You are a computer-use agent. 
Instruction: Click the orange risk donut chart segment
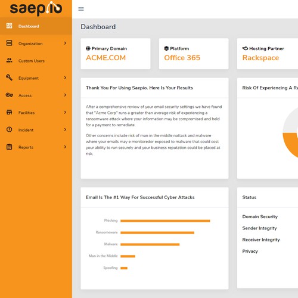(x=291, y=144)
